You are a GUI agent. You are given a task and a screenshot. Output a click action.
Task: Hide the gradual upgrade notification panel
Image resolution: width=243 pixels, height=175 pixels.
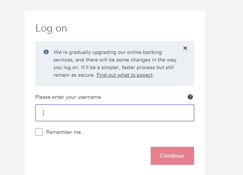point(185,48)
